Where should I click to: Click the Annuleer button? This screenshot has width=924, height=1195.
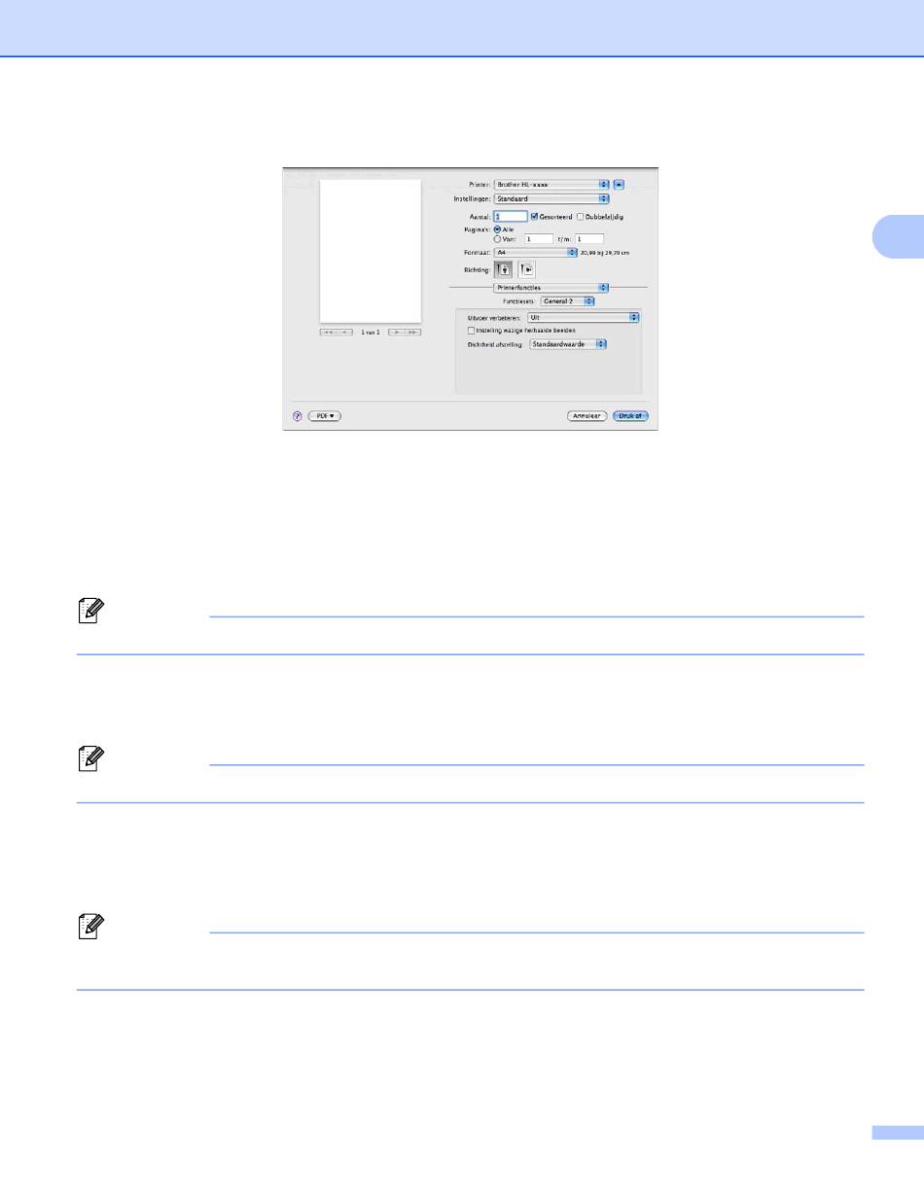pyautogui.click(x=587, y=415)
